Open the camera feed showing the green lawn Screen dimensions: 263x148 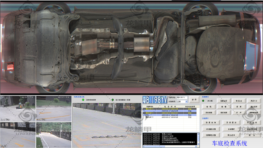54,108
